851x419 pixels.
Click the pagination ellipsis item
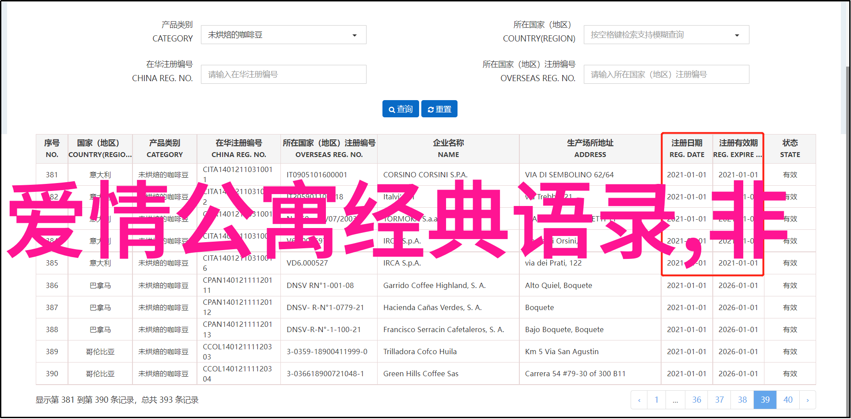tap(676, 400)
